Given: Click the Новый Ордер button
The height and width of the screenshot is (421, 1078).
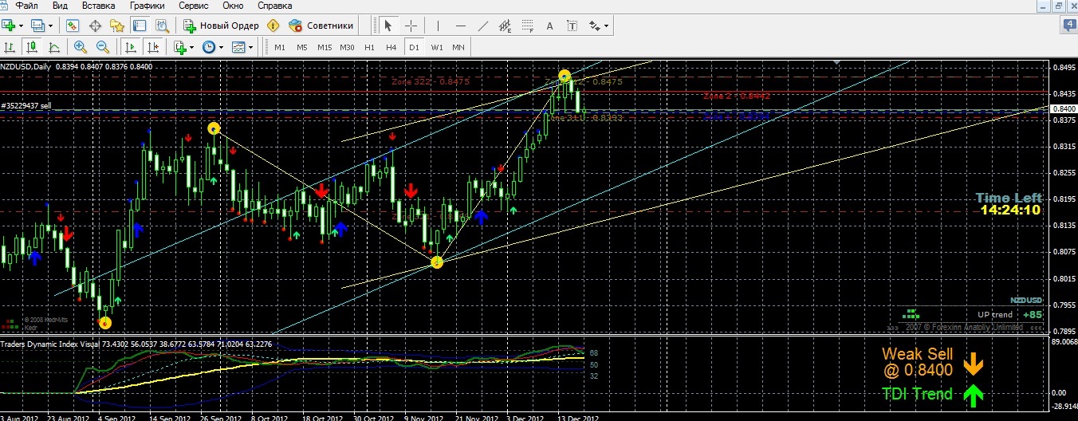Looking at the screenshot, I should (x=221, y=26).
